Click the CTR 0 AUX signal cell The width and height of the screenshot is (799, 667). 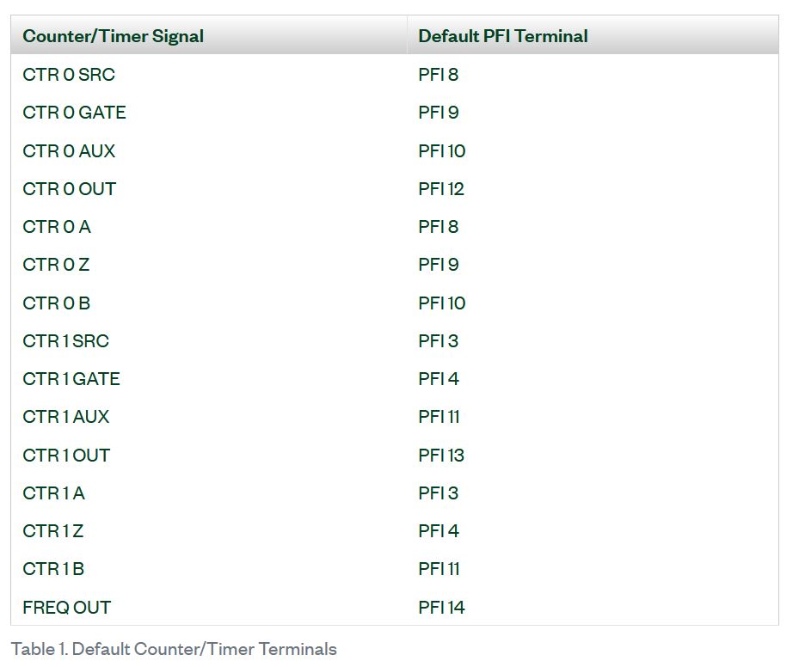pyautogui.click(x=69, y=151)
